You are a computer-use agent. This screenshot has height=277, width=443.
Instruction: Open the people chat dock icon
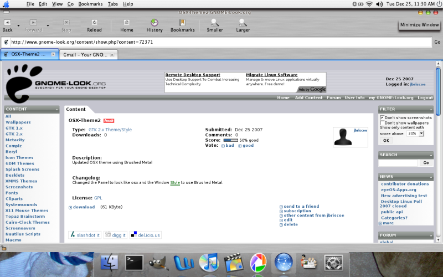(x=308, y=263)
